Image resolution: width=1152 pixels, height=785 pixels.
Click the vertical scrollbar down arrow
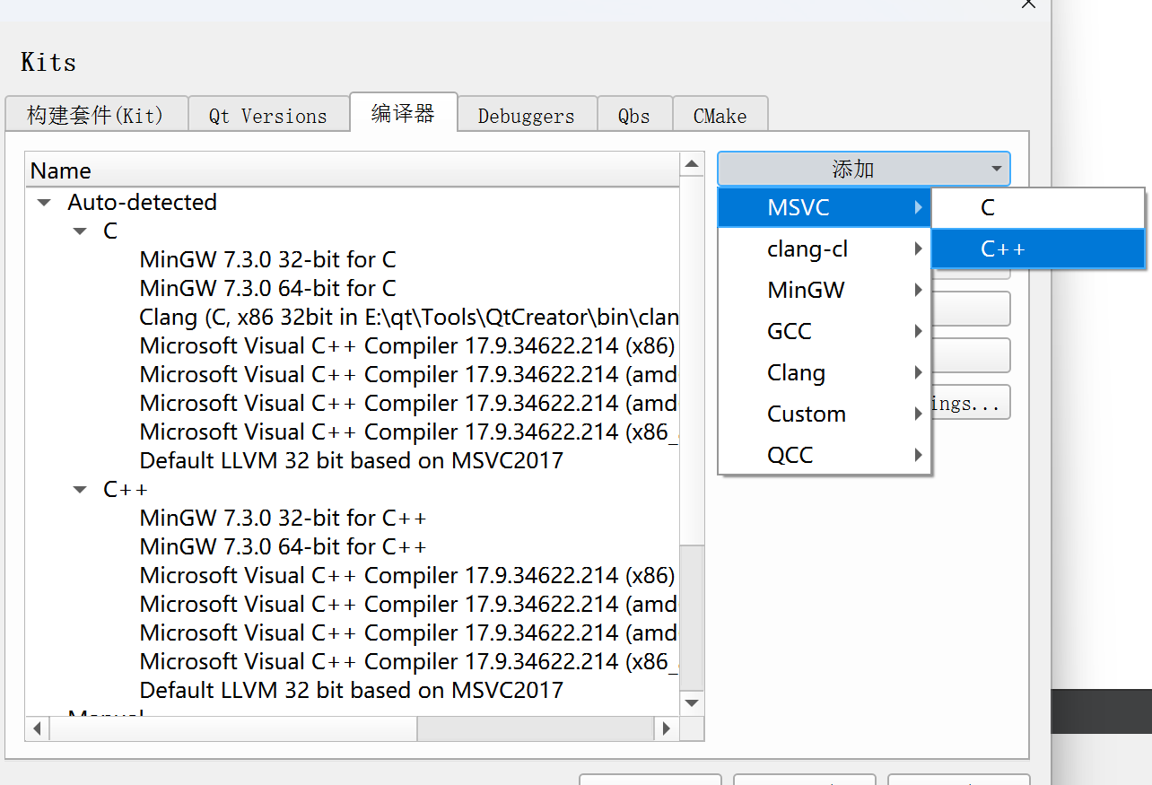pyautogui.click(x=692, y=702)
